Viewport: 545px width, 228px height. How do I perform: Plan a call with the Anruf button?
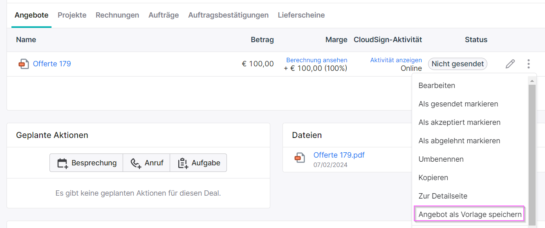coord(146,163)
